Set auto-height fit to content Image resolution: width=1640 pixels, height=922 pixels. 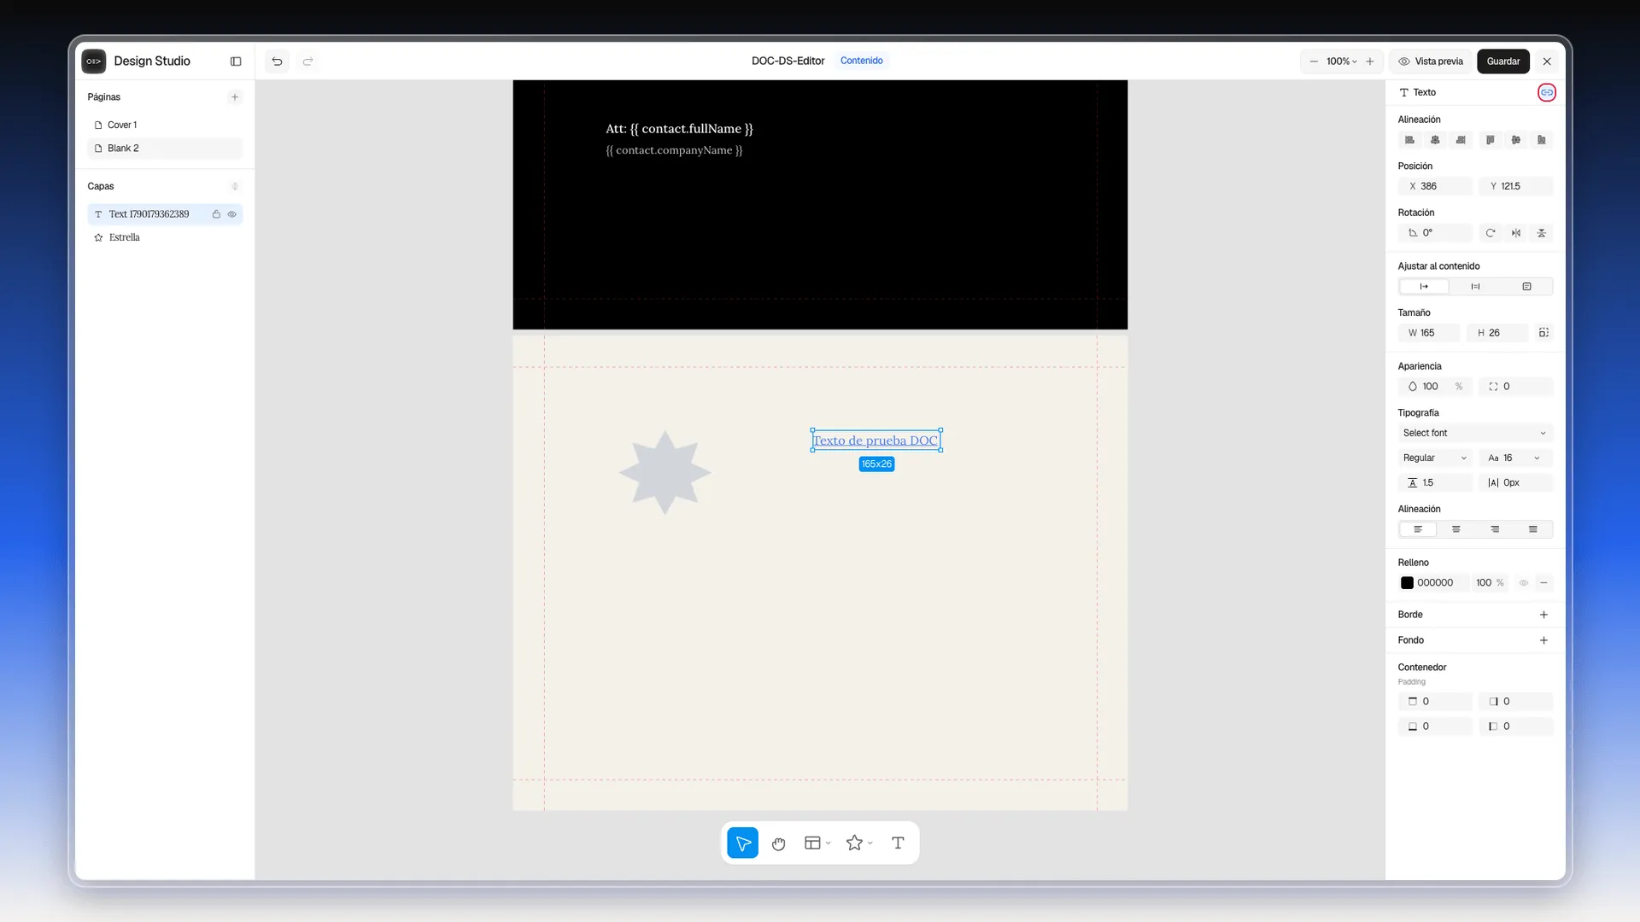coord(1475,287)
